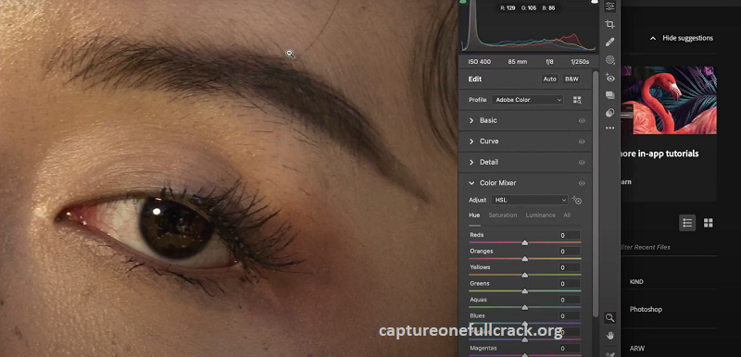Click the Aquas hue slider handle
This screenshot has width=741, height=357.
(x=524, y=307)
